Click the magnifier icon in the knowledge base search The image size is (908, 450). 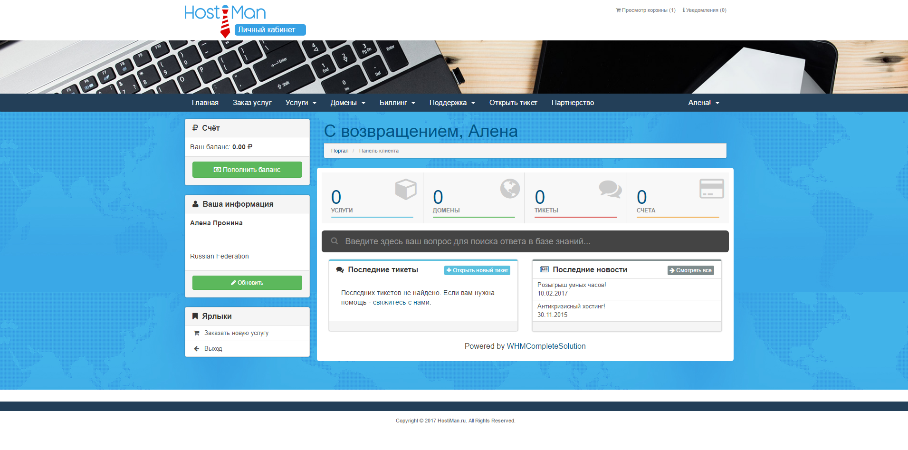335,241
